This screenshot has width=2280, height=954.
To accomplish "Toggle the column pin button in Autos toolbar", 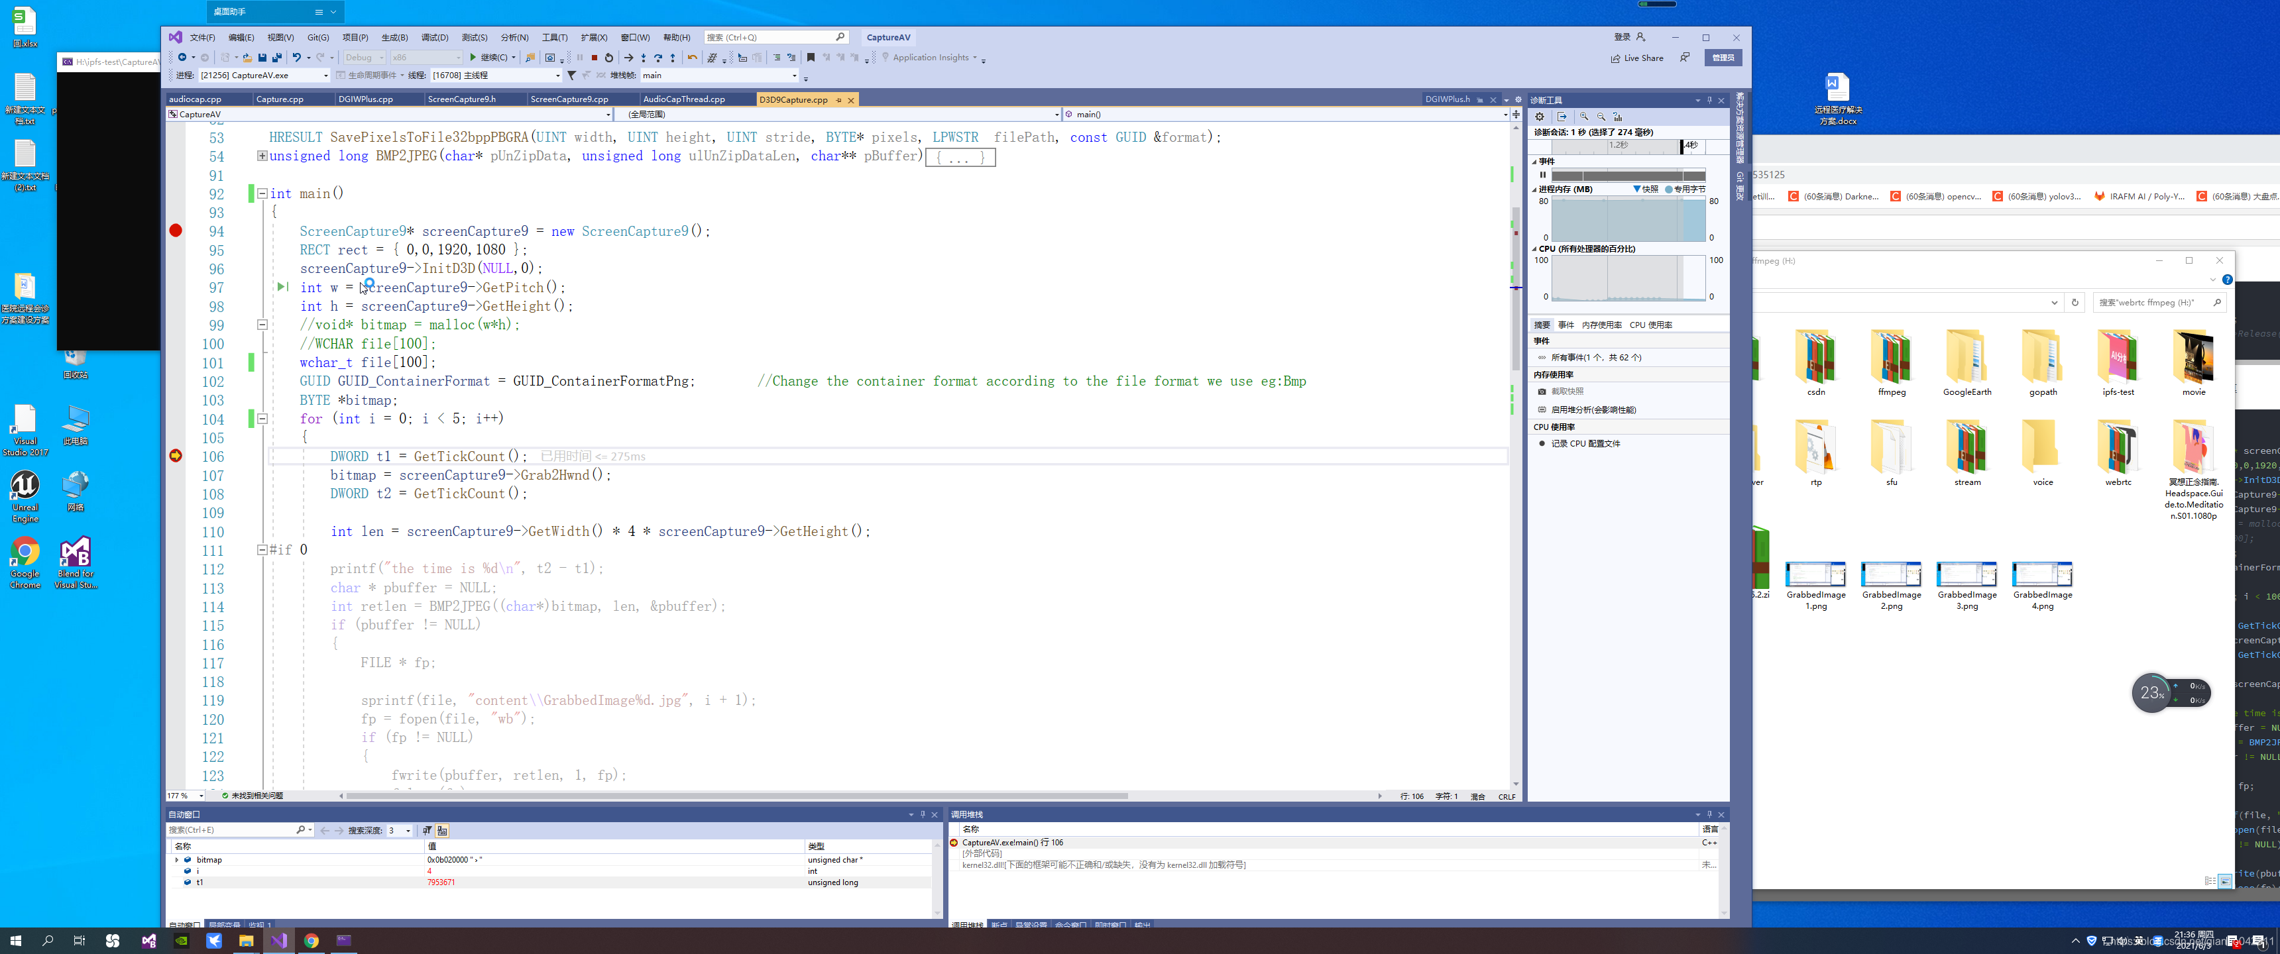I will coord(427,830).
